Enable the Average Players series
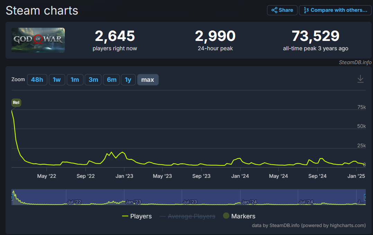This screenshot has height=235, width=373. [x=187, y=216]
